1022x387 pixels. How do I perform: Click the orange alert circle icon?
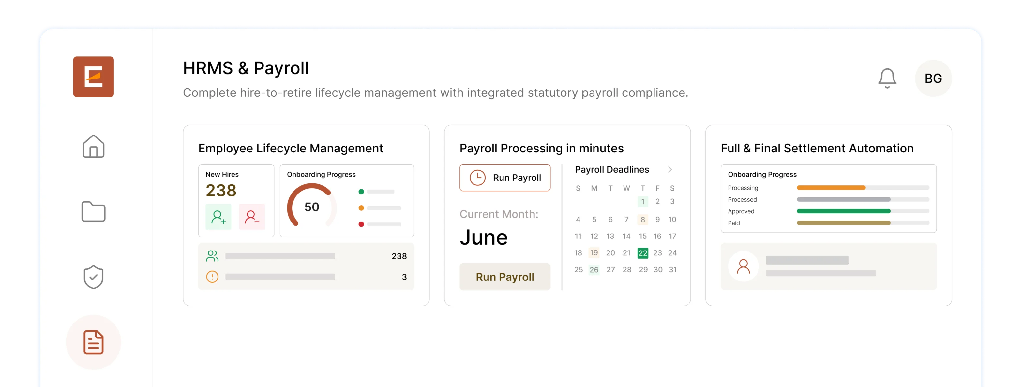(212, 276)
